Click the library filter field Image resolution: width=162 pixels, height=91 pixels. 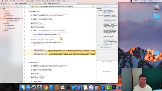(x=108, y=82)
